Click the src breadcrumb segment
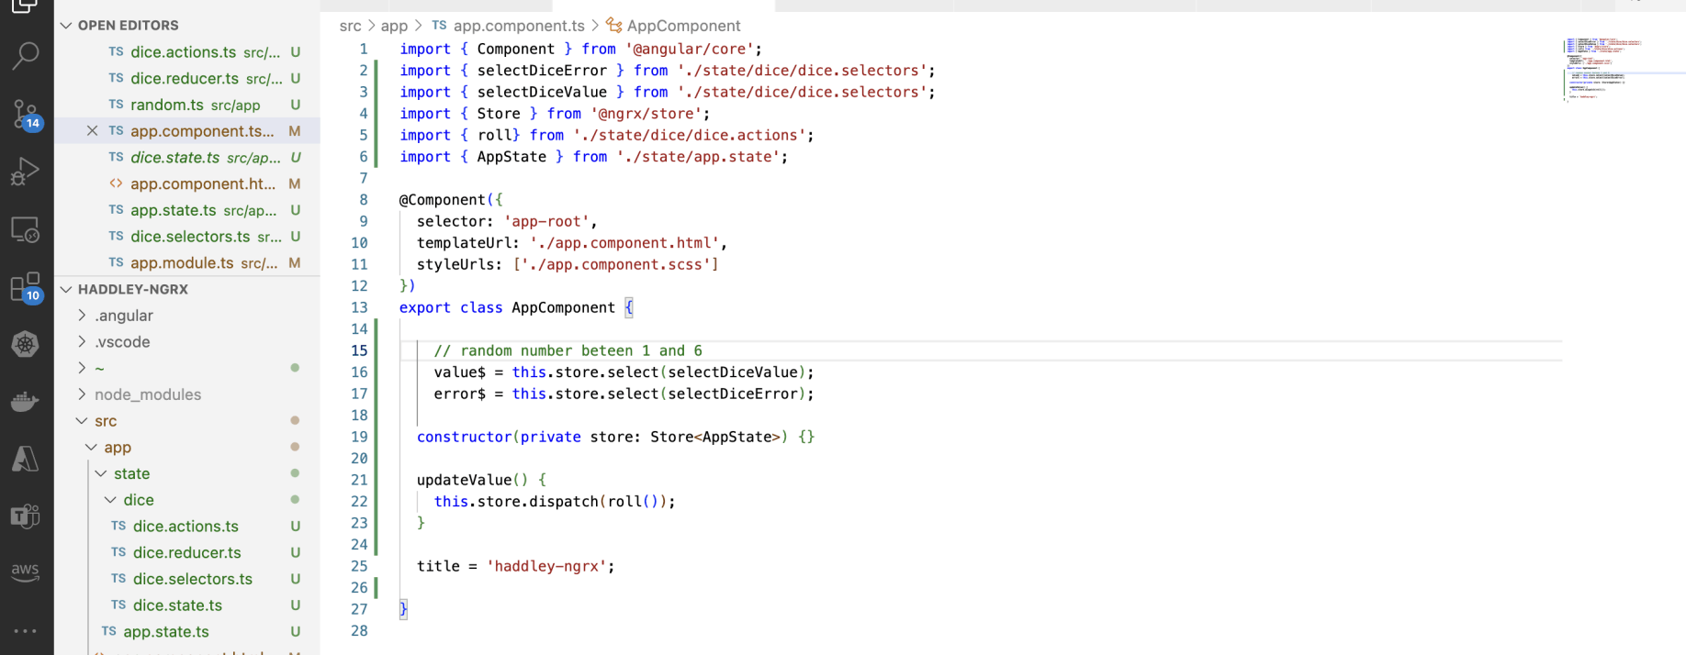 350,26
